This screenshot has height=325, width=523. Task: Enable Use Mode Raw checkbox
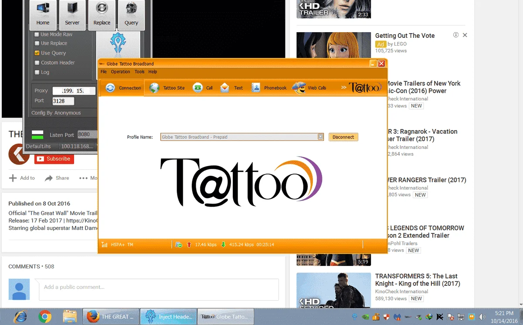[x=37, y=34]
